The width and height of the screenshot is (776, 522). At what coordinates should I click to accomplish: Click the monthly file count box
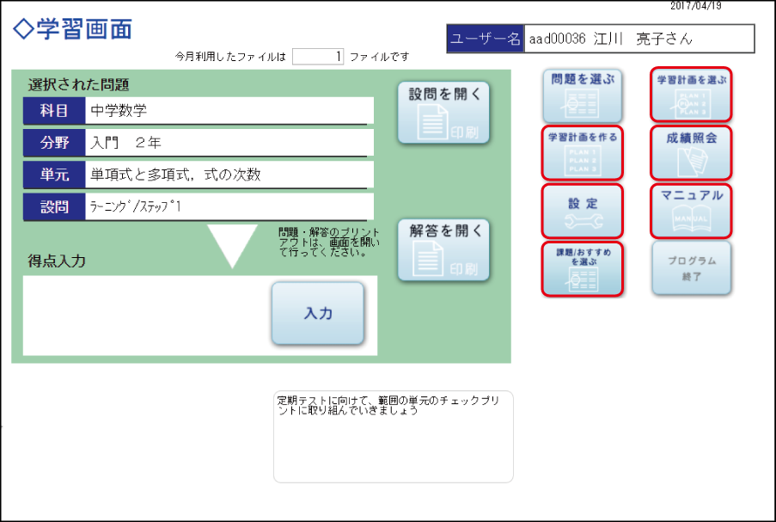click(x=318, y=57)
